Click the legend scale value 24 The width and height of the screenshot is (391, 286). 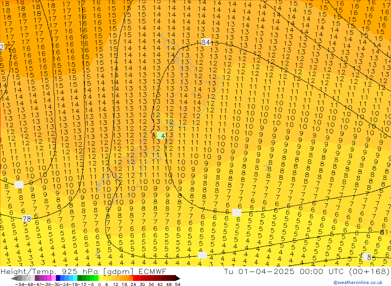[x=133, y=284]
